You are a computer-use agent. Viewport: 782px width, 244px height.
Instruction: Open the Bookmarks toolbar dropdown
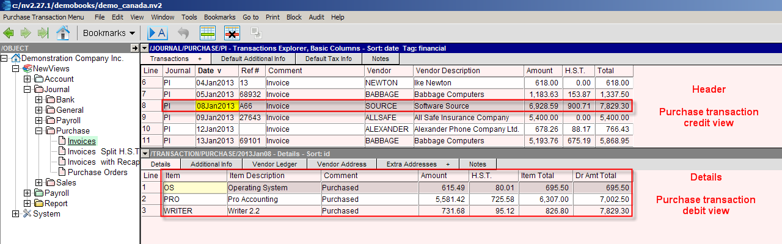coord(109,33)
